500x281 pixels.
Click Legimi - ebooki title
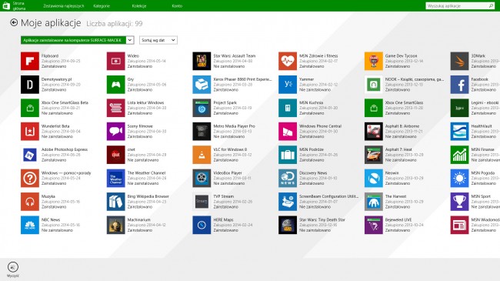(485, 103)
